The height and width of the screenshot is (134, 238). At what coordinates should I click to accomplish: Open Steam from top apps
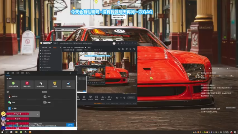(68, 85)
